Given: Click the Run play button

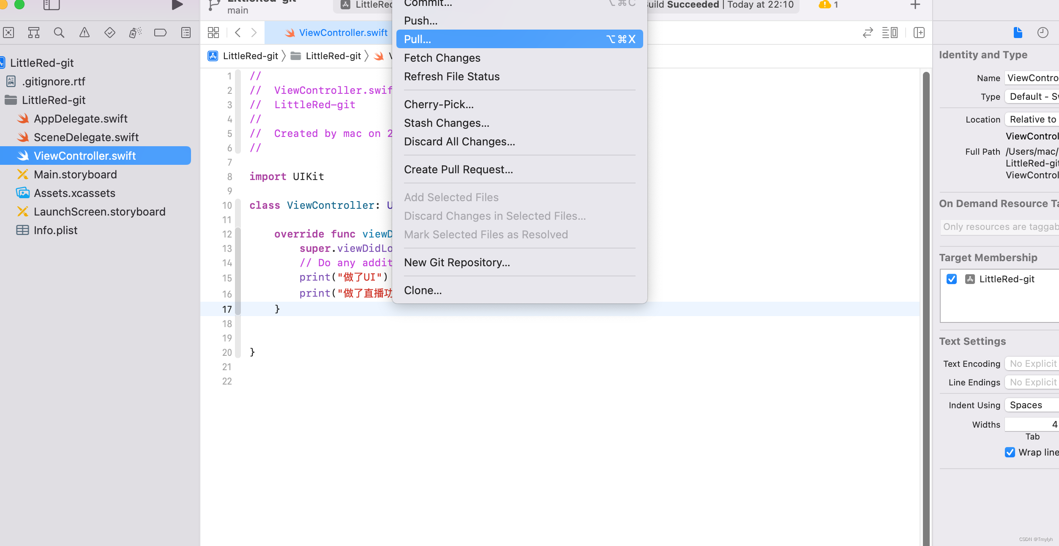Looking at the screenshot, I should click(x=177, y=5).
